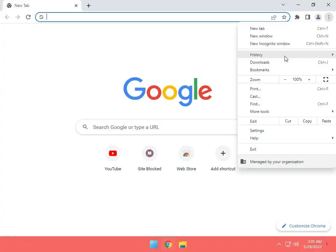Reload the page with the refresh icon
The height and width of the screenshot is (252, 336).
pyautogui.click(x=28, y=17)
